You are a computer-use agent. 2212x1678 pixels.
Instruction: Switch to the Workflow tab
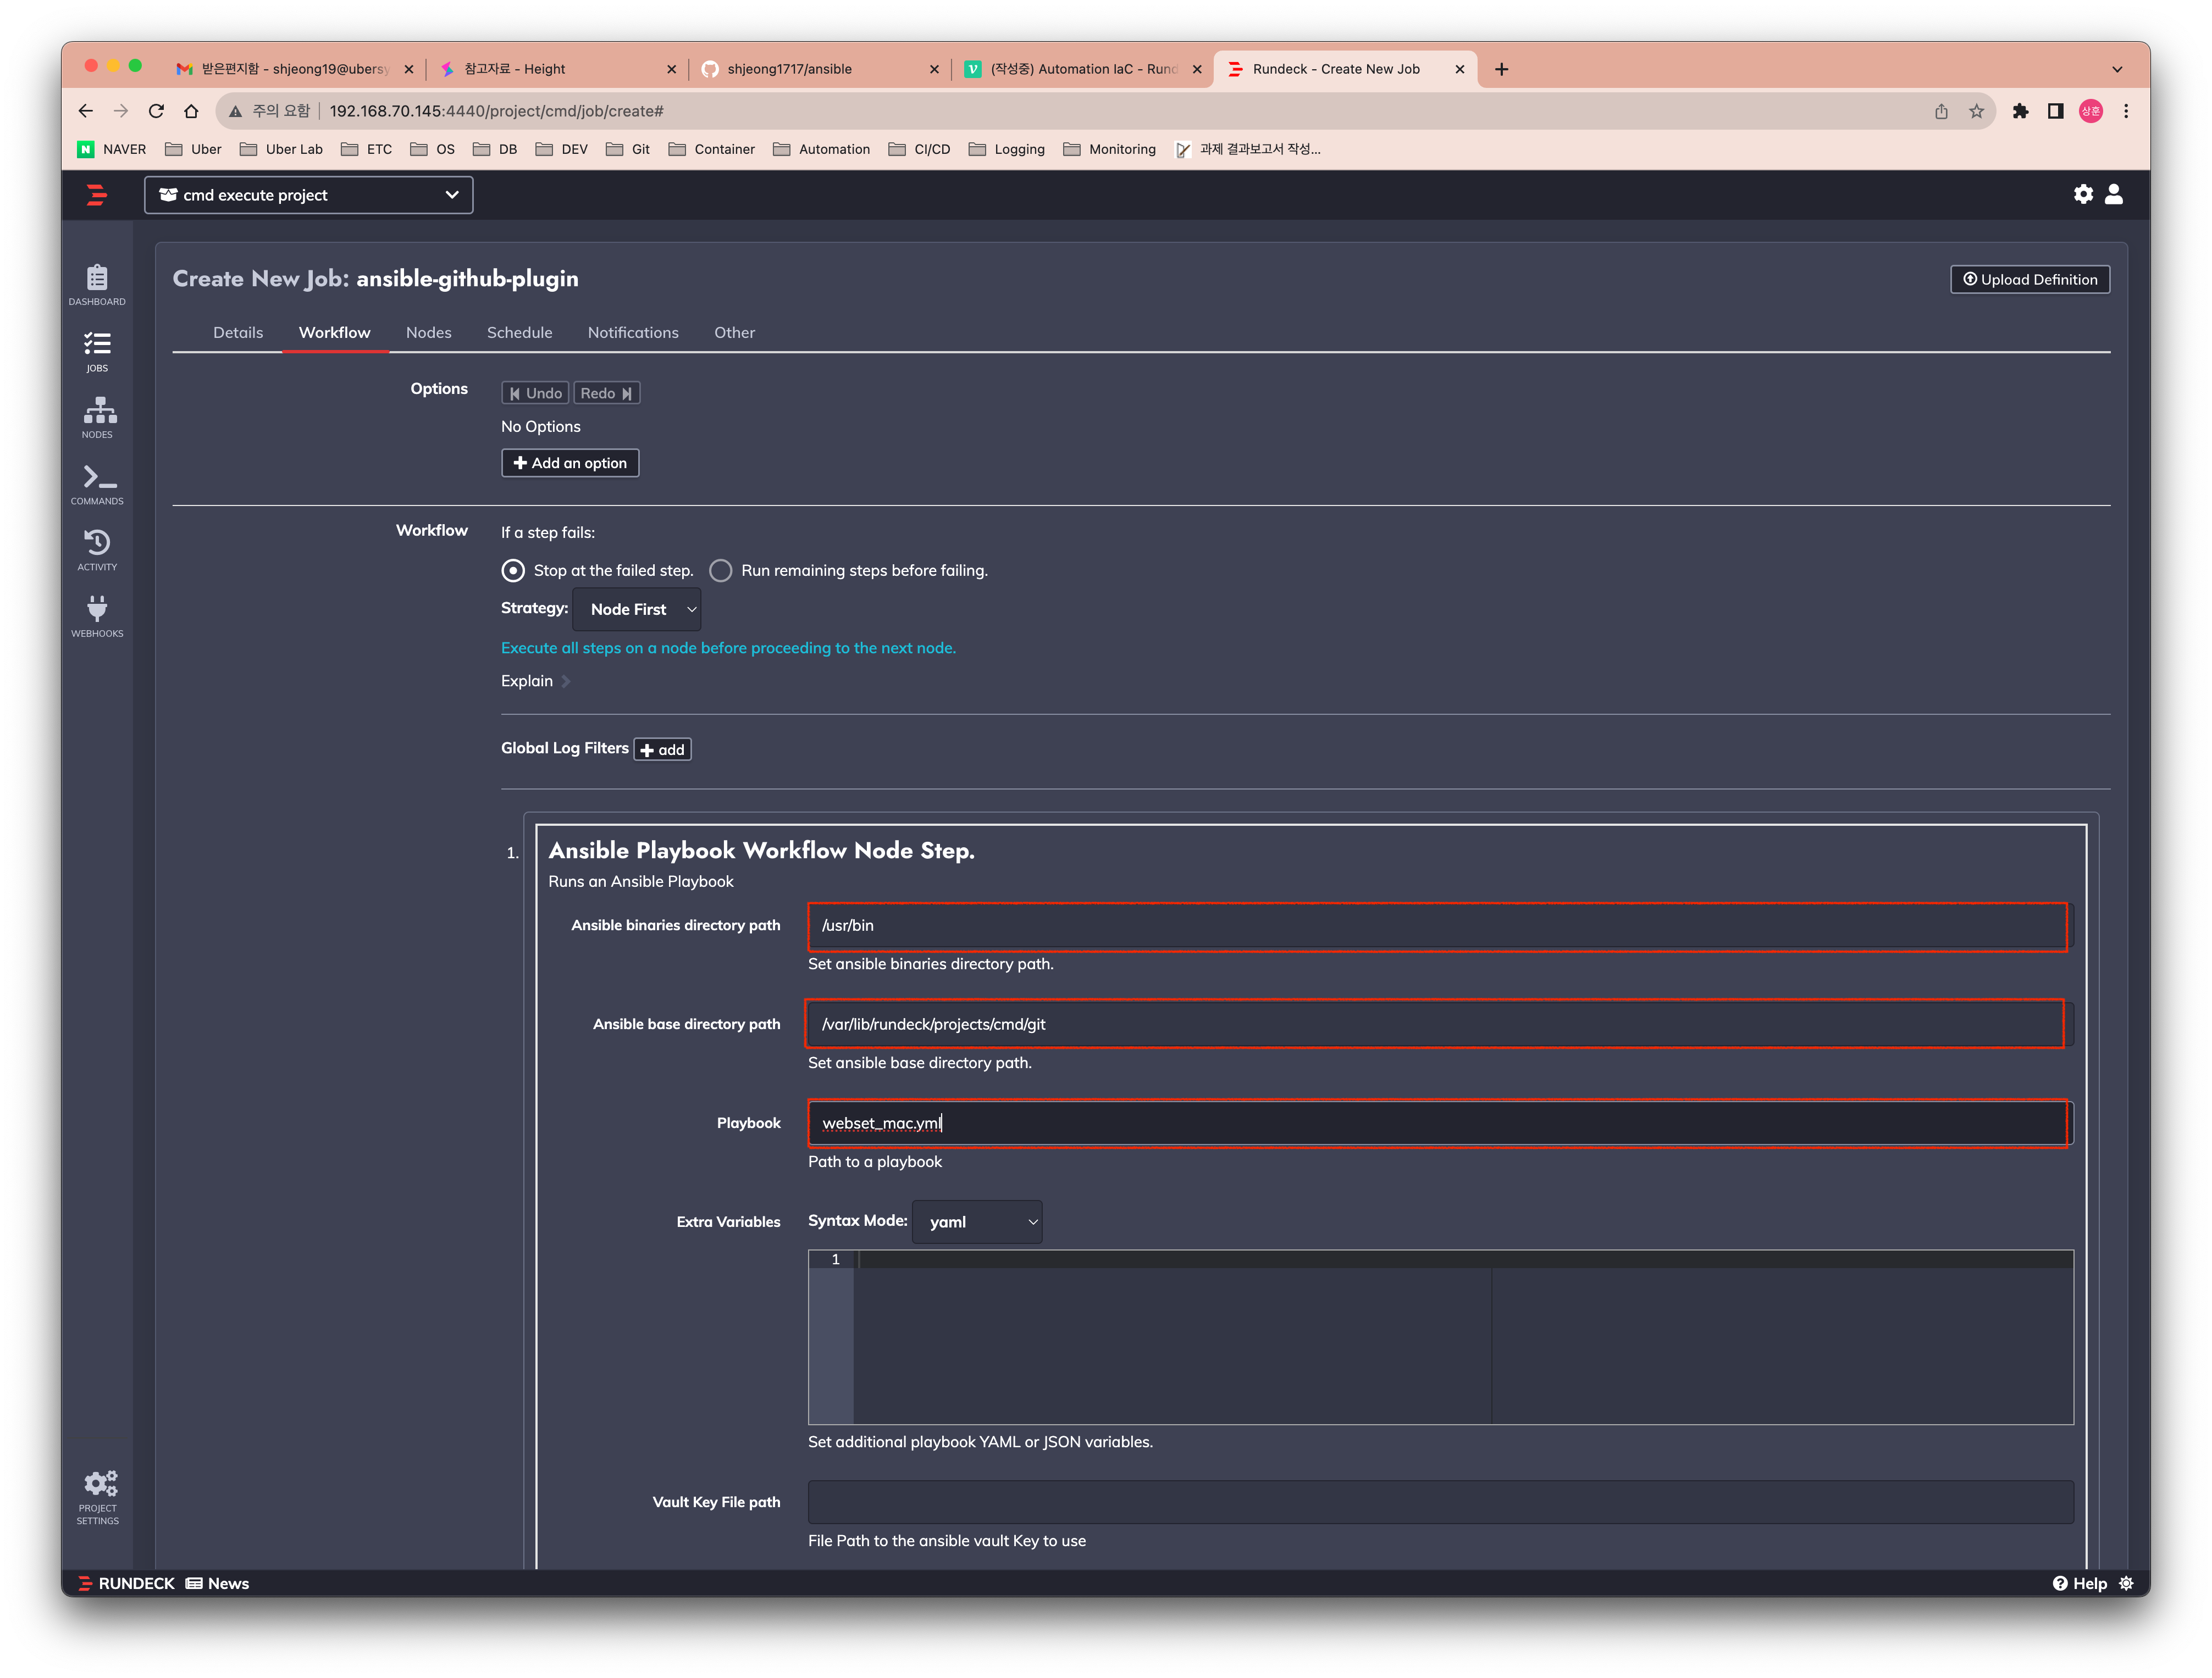click(335, 333)
